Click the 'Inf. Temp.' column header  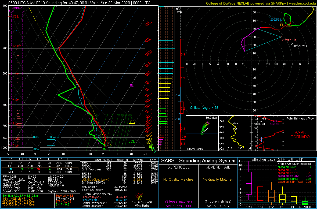179,10
